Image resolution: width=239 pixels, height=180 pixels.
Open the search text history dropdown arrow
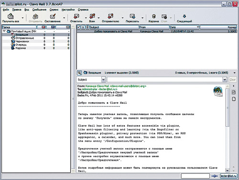225,79
